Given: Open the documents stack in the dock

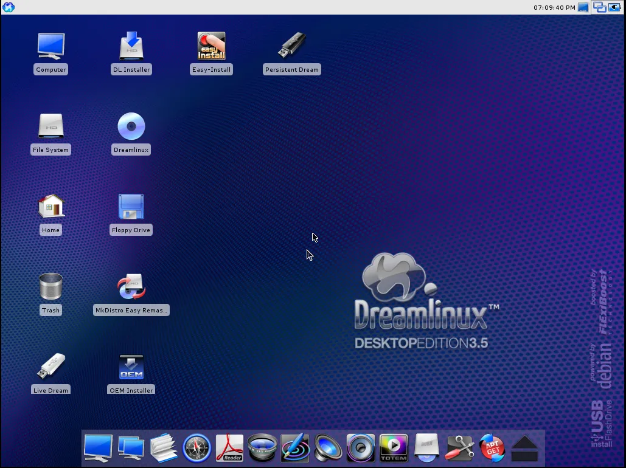Looking at the screenshot, I should [164, 448].
